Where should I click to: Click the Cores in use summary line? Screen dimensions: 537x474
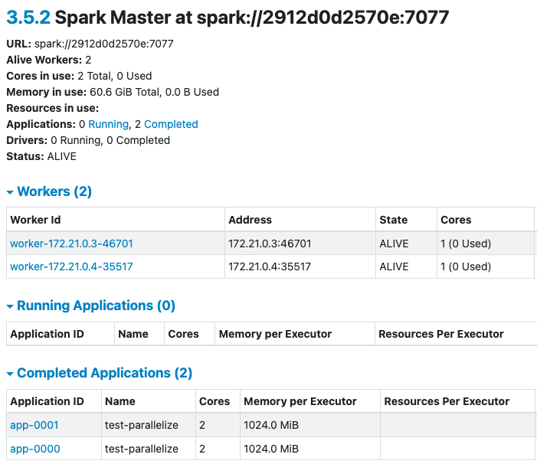pos(79,76)
